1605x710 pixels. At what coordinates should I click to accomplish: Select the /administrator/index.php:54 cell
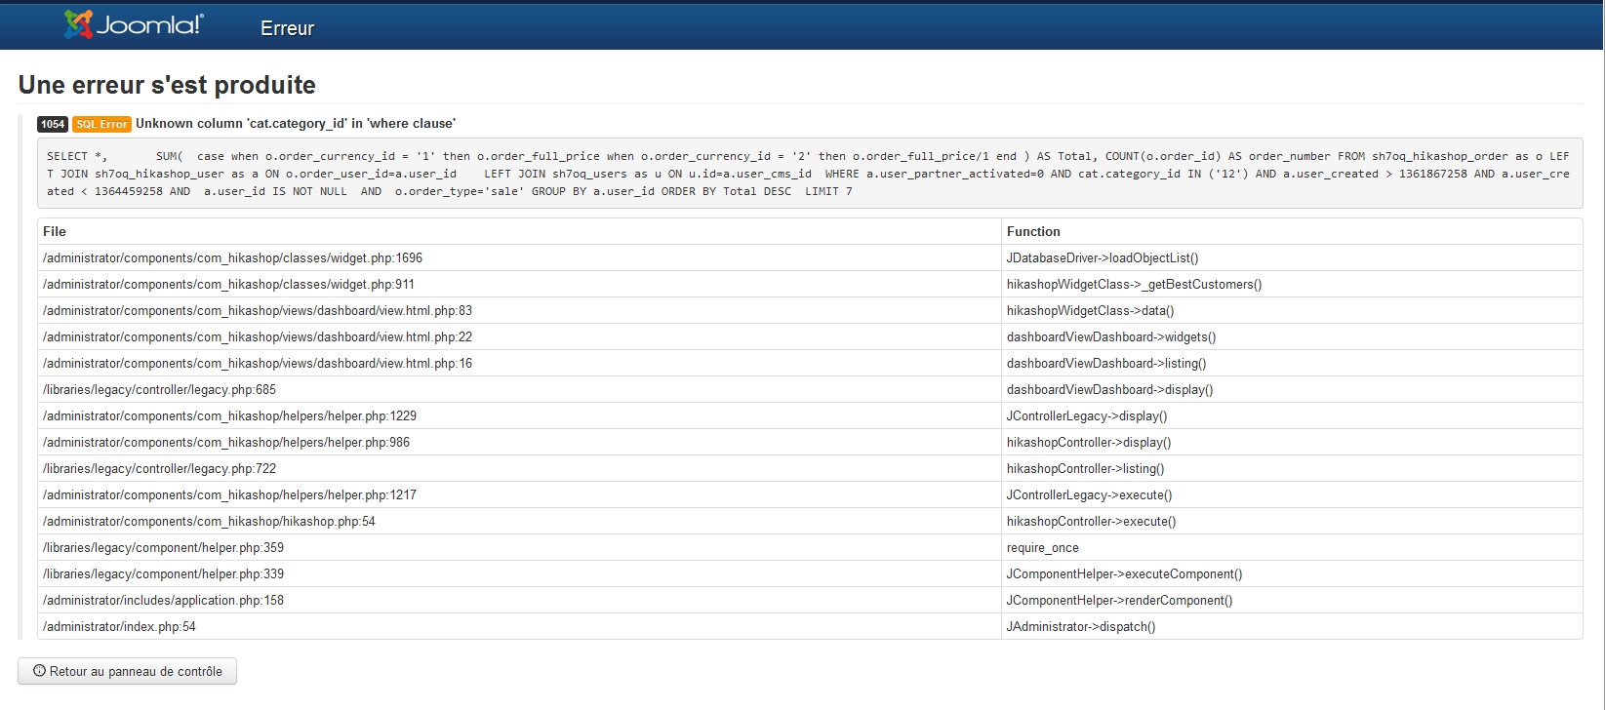(x=519, y=626)
